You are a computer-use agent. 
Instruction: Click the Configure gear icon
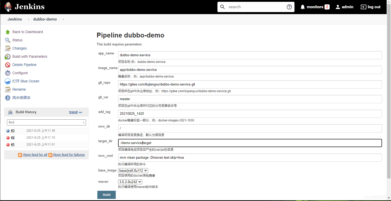[8, 73]
